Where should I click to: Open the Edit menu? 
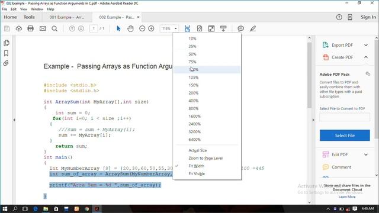point(14,9)
